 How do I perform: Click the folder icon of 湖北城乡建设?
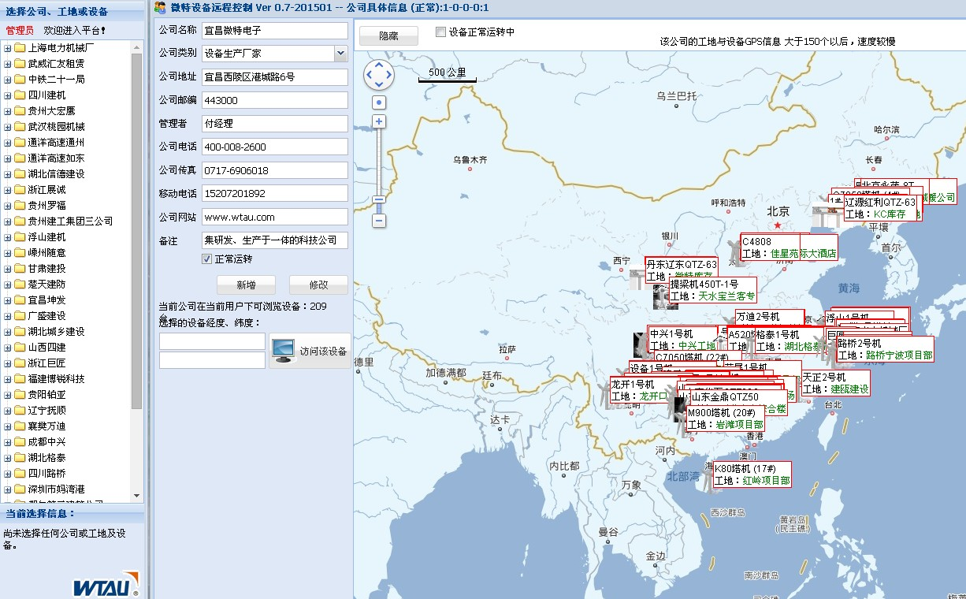click(x=20, y=332)
